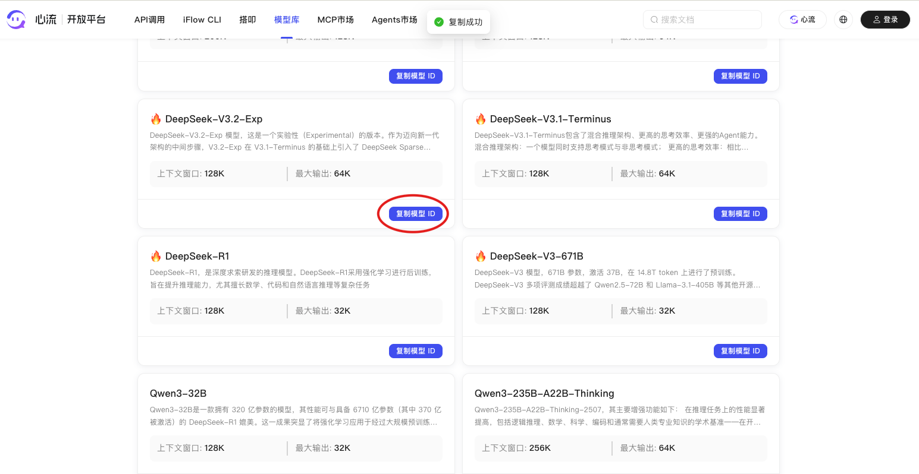
Task: Click 复制模型 ID in top-right partial card
Action: [x=741, y=76]
